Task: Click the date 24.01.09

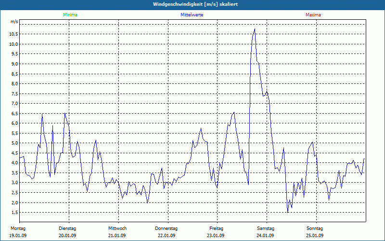Action: [265, 236]
